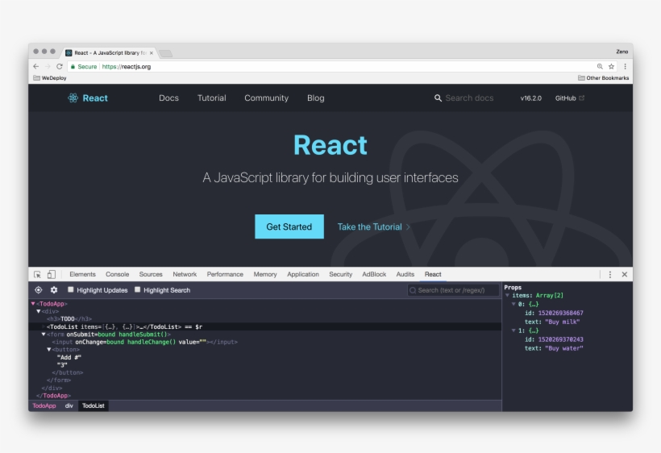The image size is (661, 453).
Task: Click the "Buy water" text prop value
Action: [564, 348]
